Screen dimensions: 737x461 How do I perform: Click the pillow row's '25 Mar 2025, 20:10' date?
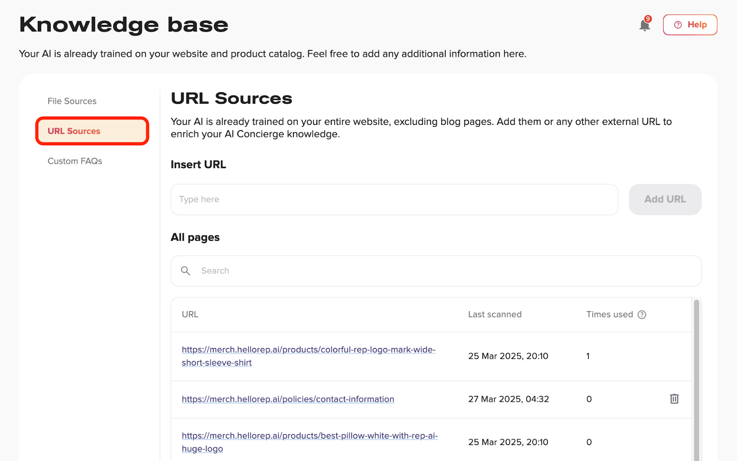point(508,442)
